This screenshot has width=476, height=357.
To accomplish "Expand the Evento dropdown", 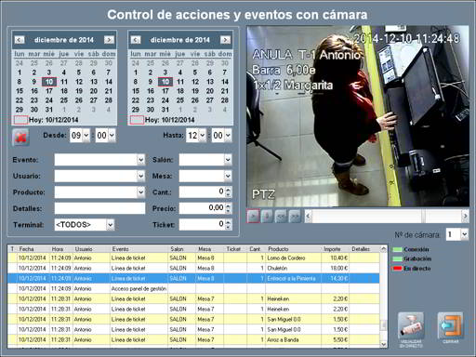I will (140, 160).
